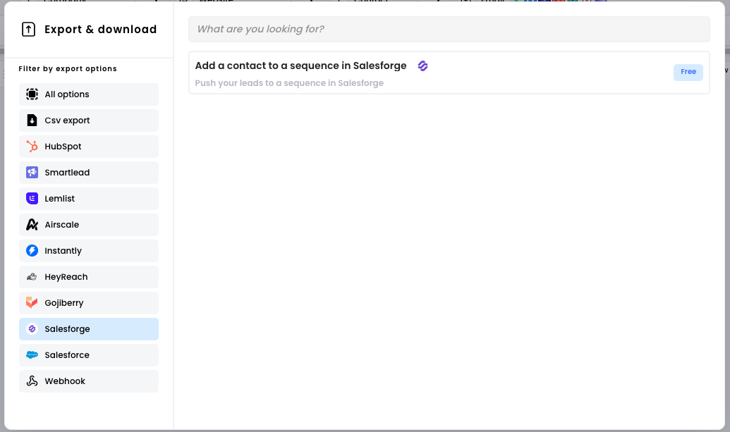Click Salesforge logo beside the sequence title
This screenshot has width=730, height=432.
click(x=422, y=66)
